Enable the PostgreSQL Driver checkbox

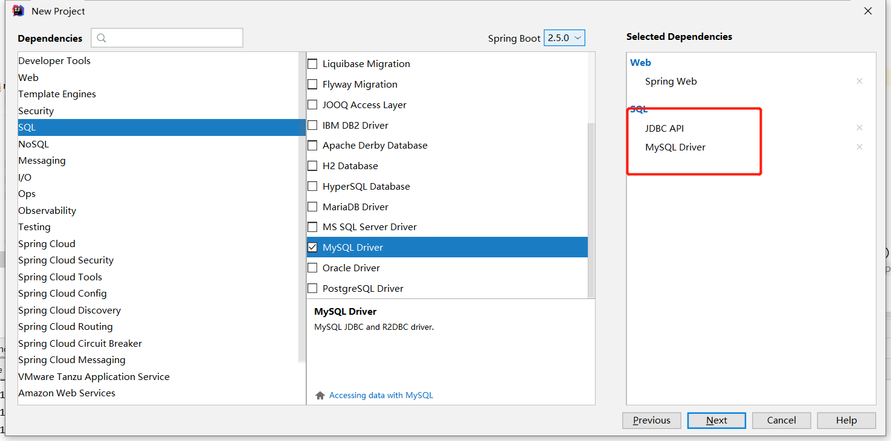pos(312,288)
